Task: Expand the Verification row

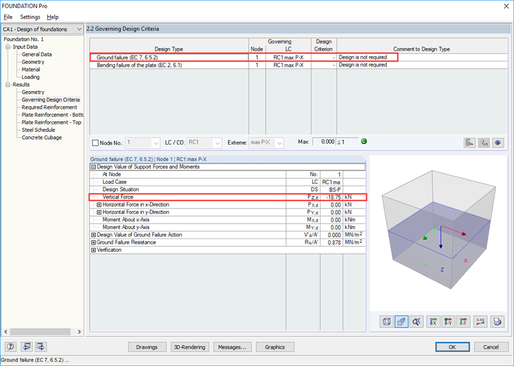Action: (x=93, y=250)
